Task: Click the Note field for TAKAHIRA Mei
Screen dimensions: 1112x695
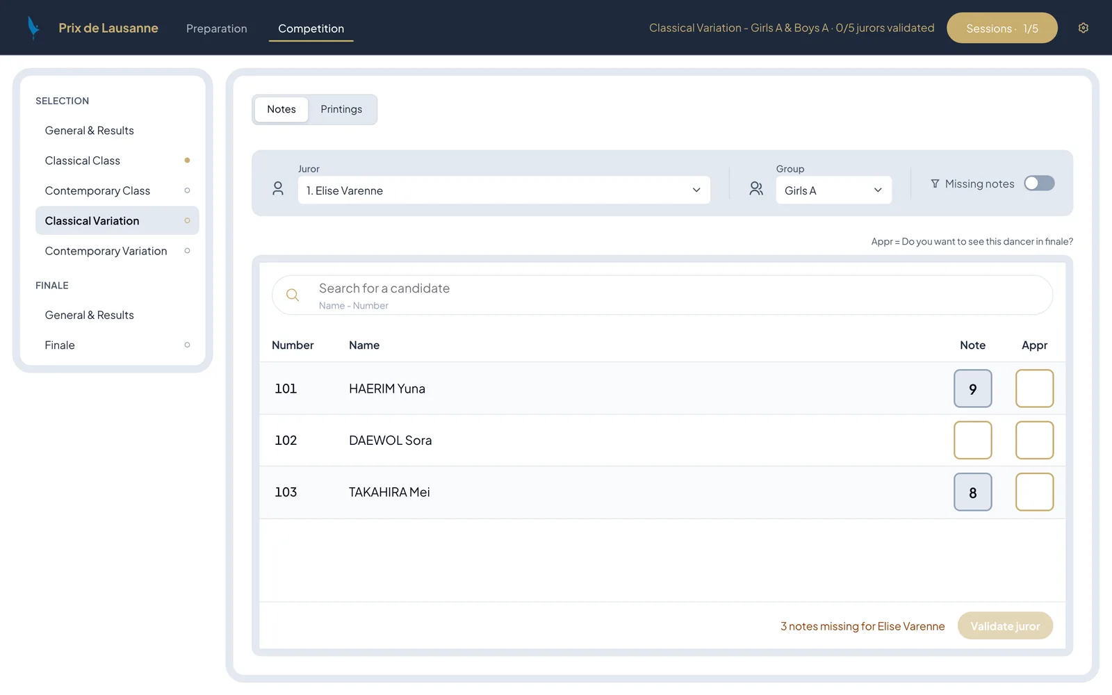Action: click(972, 492)
